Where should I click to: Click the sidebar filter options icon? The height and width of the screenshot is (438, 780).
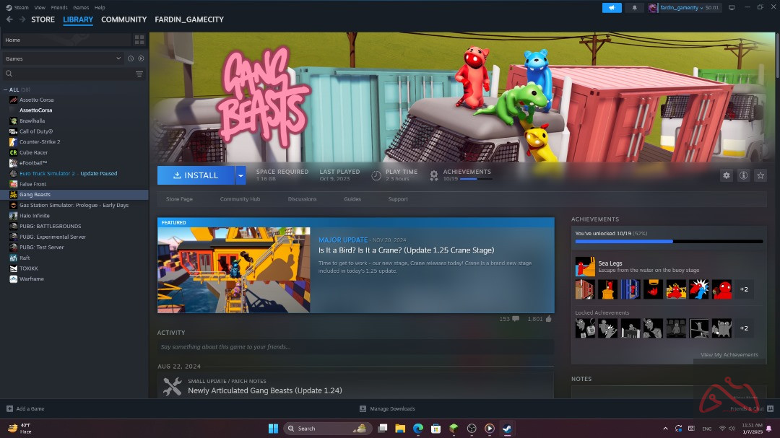(139, 74)
